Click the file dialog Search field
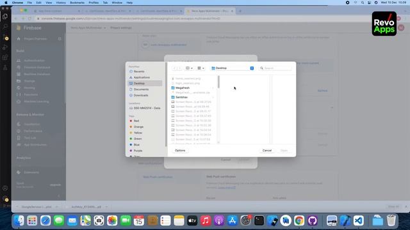This screenshot has height=230, width=410. 275,68
